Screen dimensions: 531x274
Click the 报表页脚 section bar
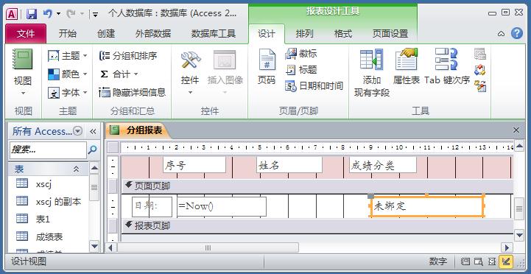[x=317, y=226]
